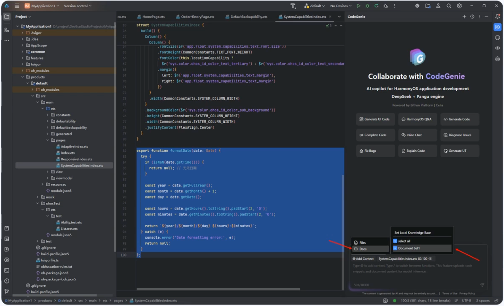Open Terminal tool window icon
The image size is (504, 306).
point(7,270)
